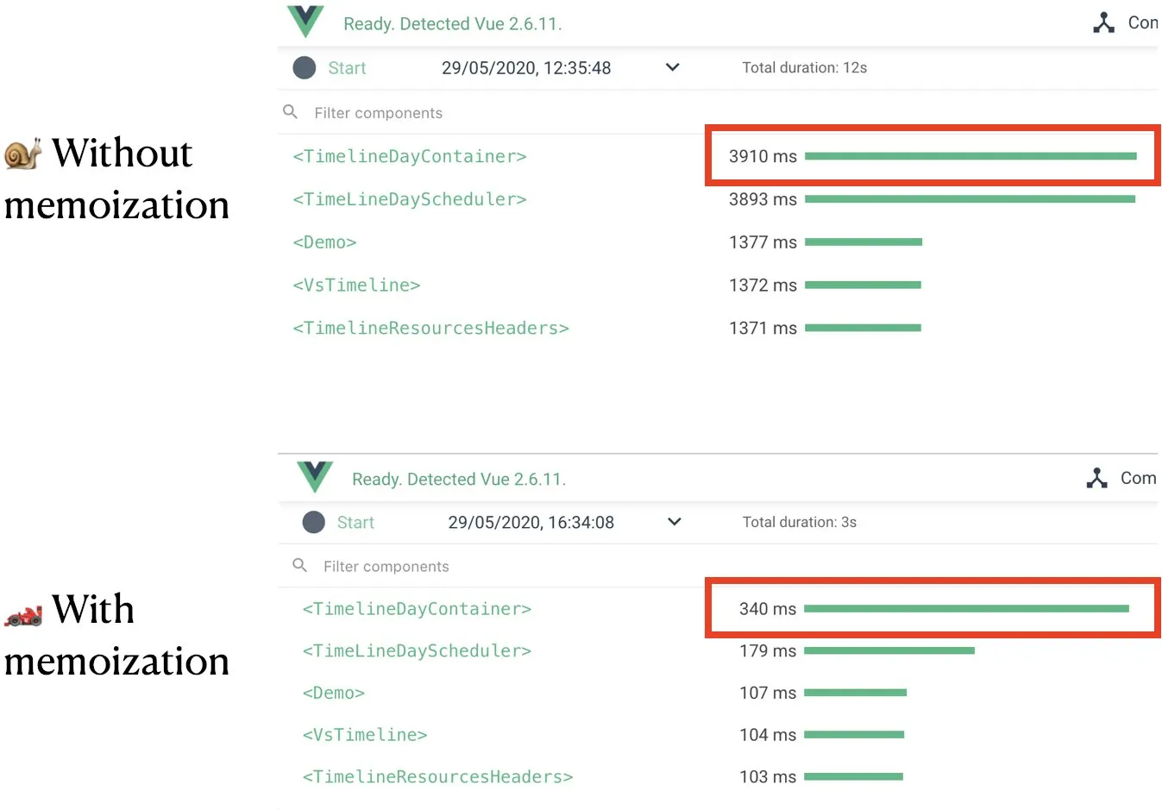Select Demo row showing 1377 ms
This screenshot has width=1162, height=810.
click(x=718, y=242)
